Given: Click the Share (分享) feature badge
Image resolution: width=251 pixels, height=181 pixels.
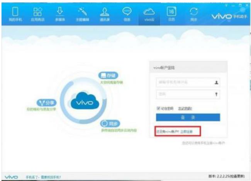Looking at the screenshot, I should point(47,102).
